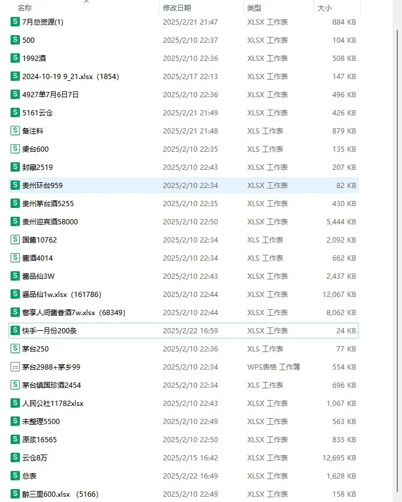Click the icon of 酱品仙1w.xlsx (161786)
This screenshot has width=402, height=502.
coord(15,294)
